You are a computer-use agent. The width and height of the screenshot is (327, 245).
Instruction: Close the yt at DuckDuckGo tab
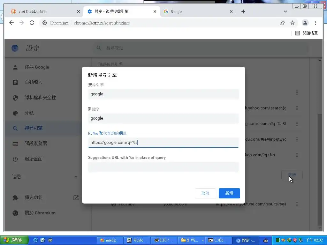coord(79,11)
